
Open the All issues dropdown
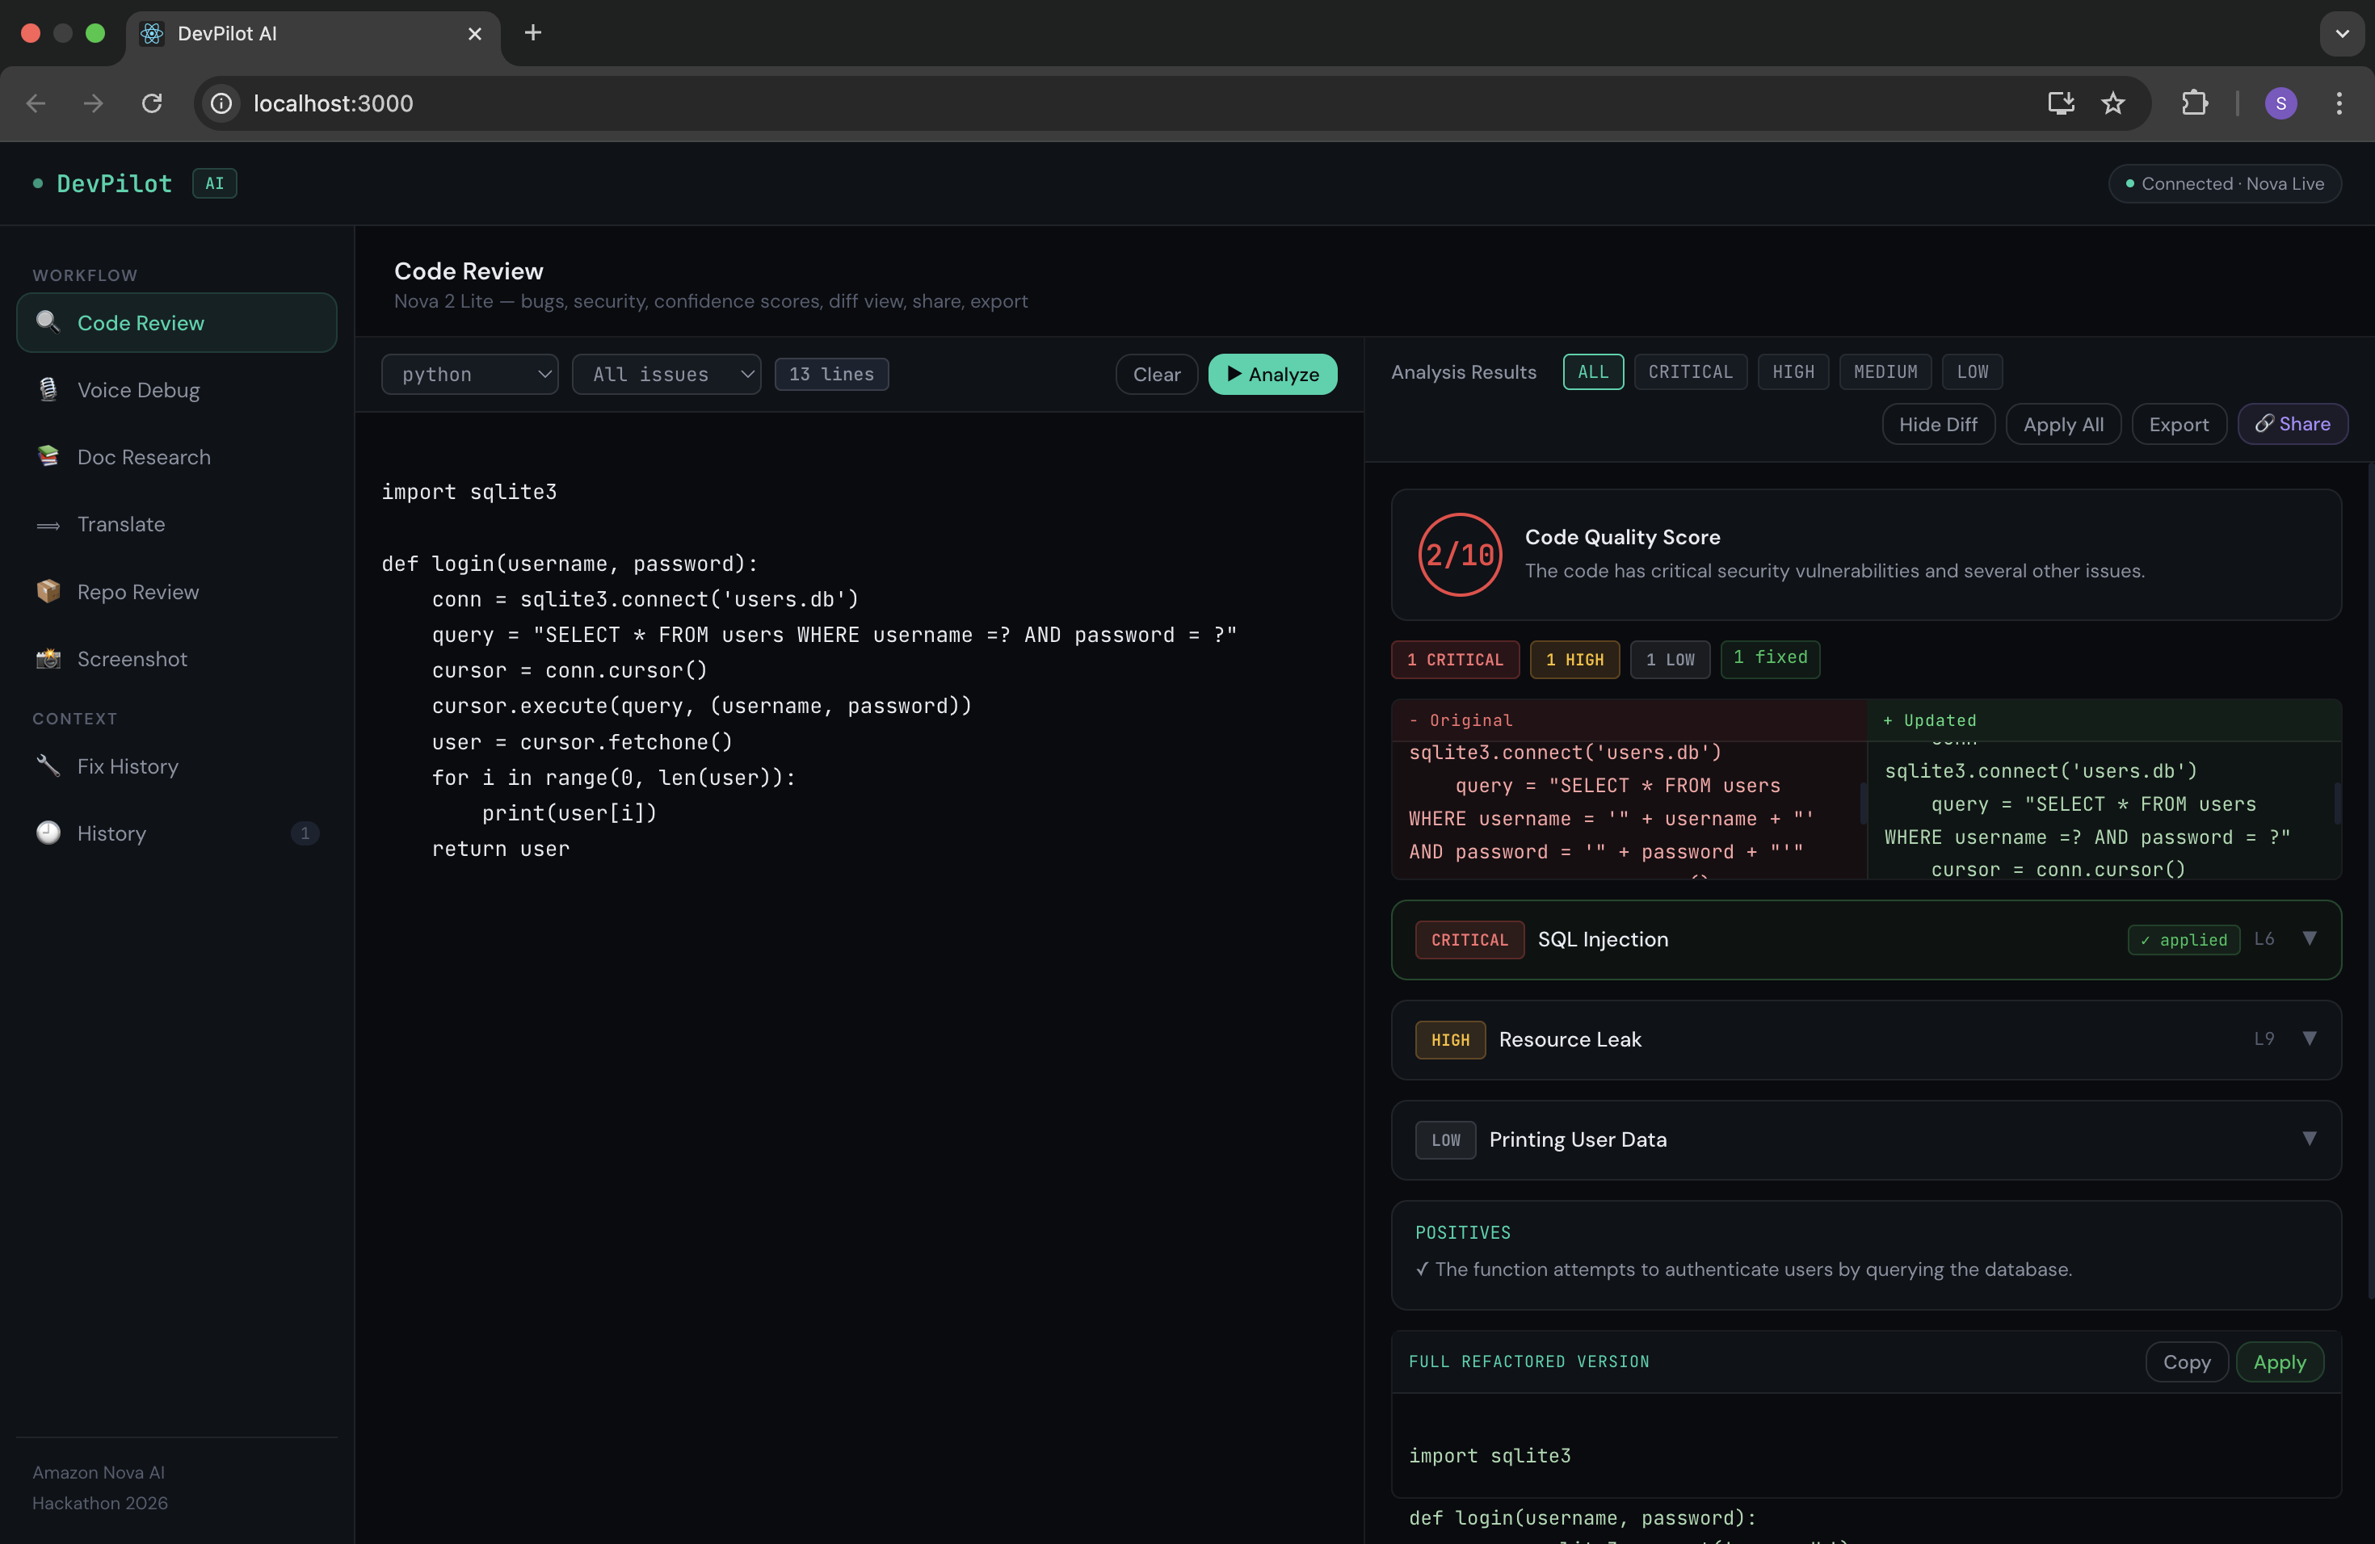click(x=666, y=374)
